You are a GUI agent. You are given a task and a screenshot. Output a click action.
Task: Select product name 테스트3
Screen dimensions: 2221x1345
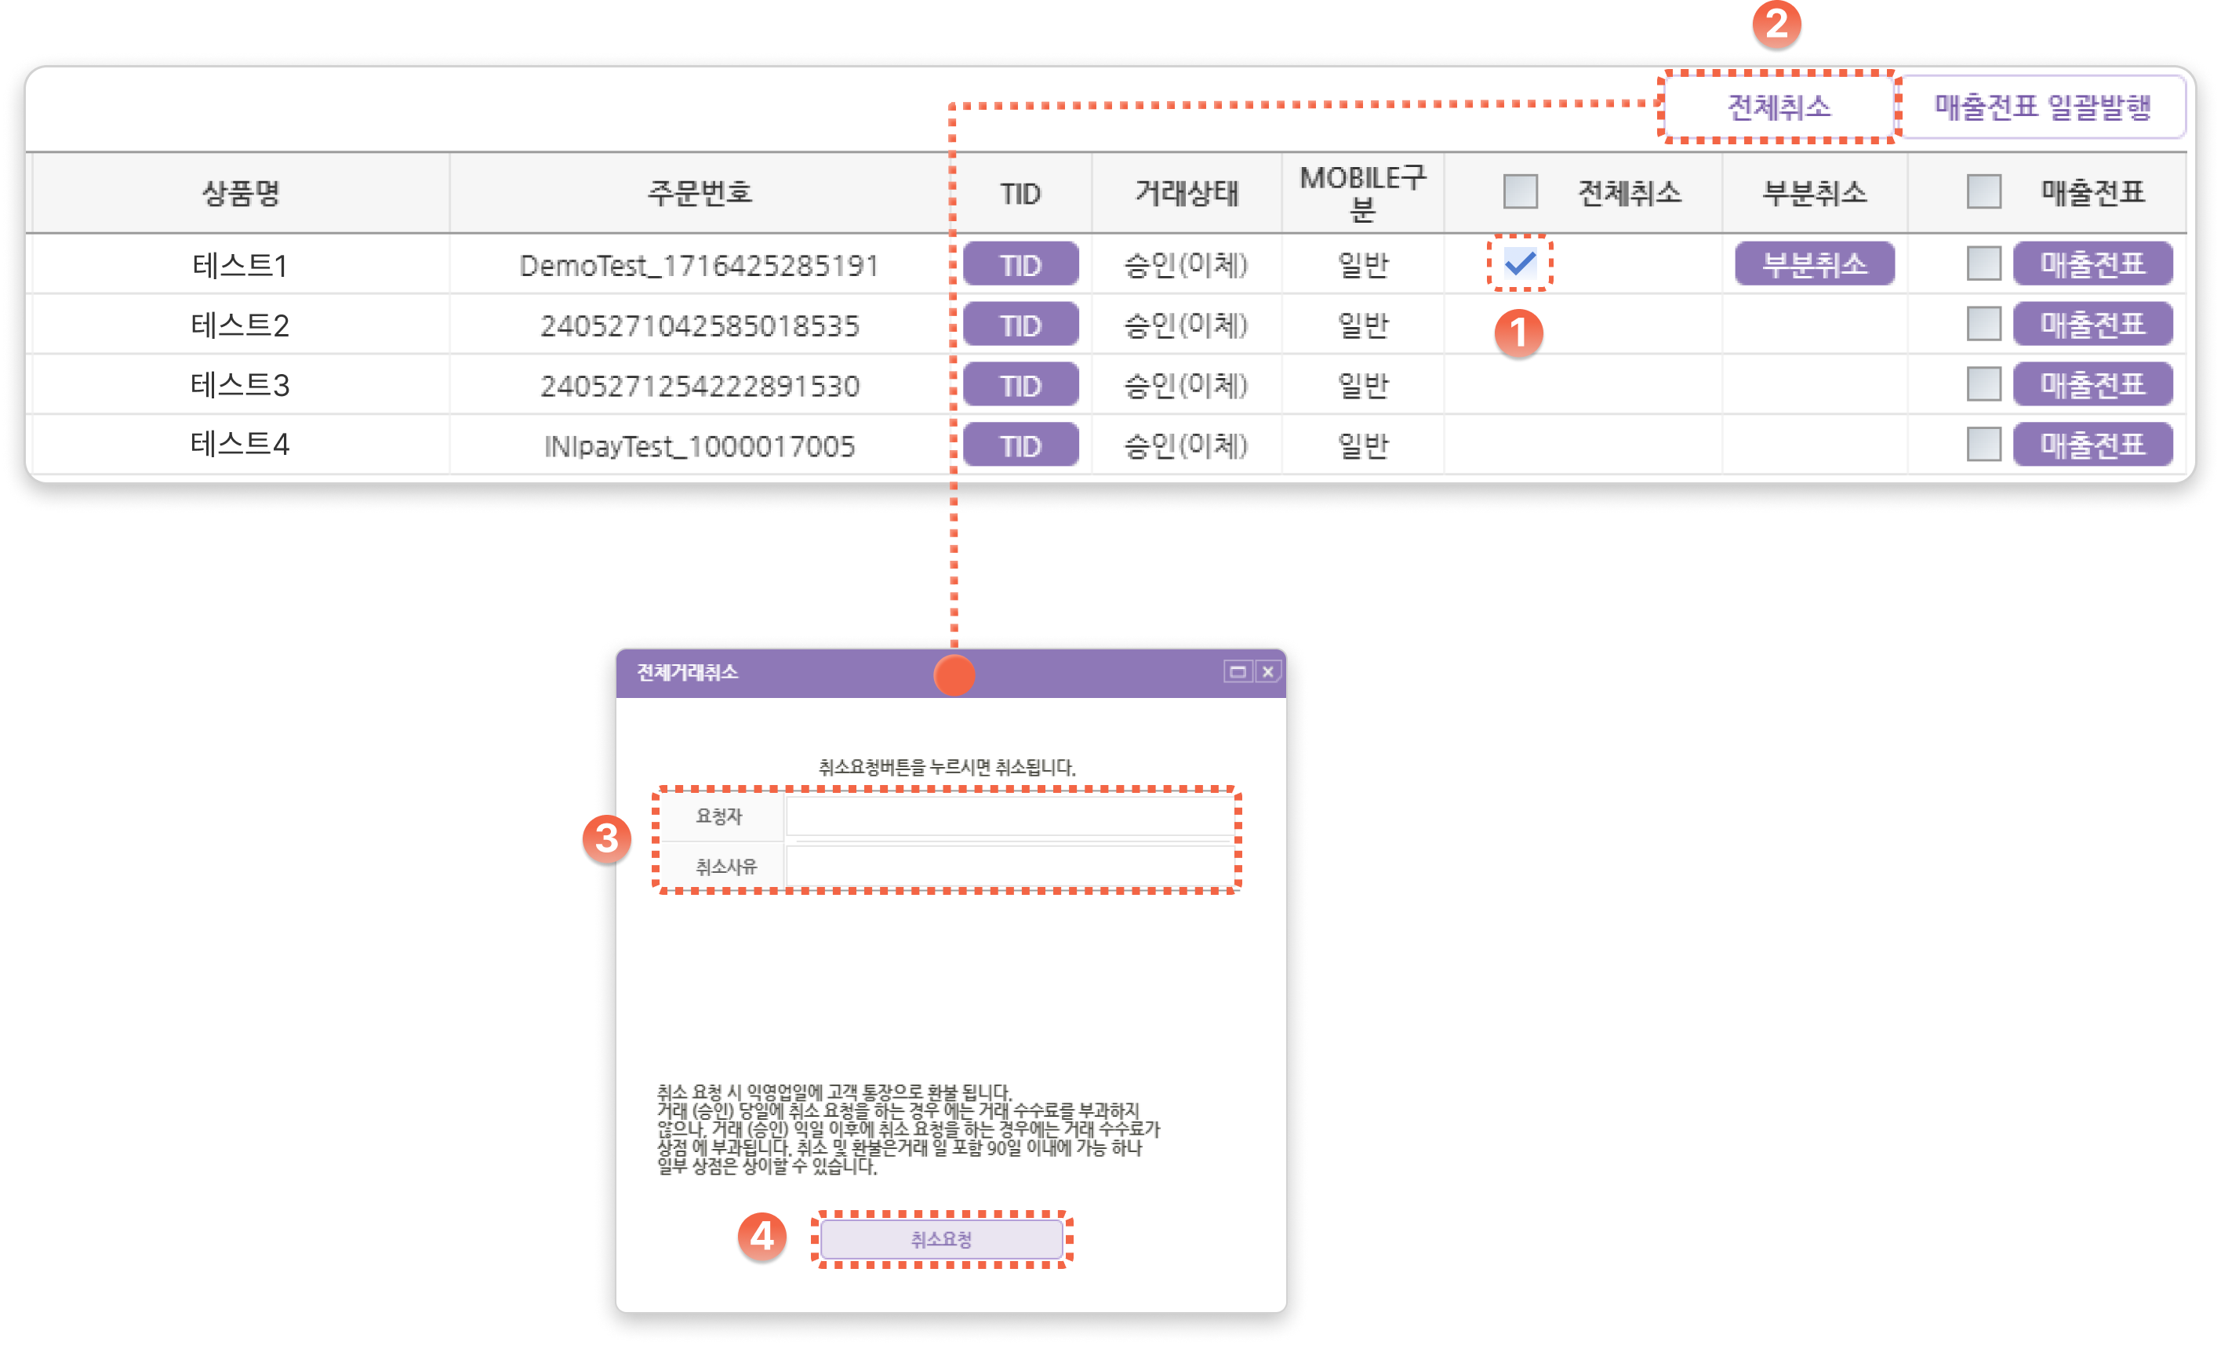tap(240, 385)
